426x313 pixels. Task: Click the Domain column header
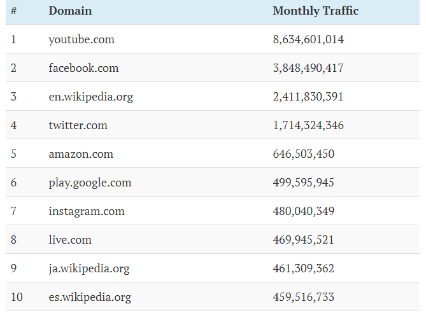70,11
